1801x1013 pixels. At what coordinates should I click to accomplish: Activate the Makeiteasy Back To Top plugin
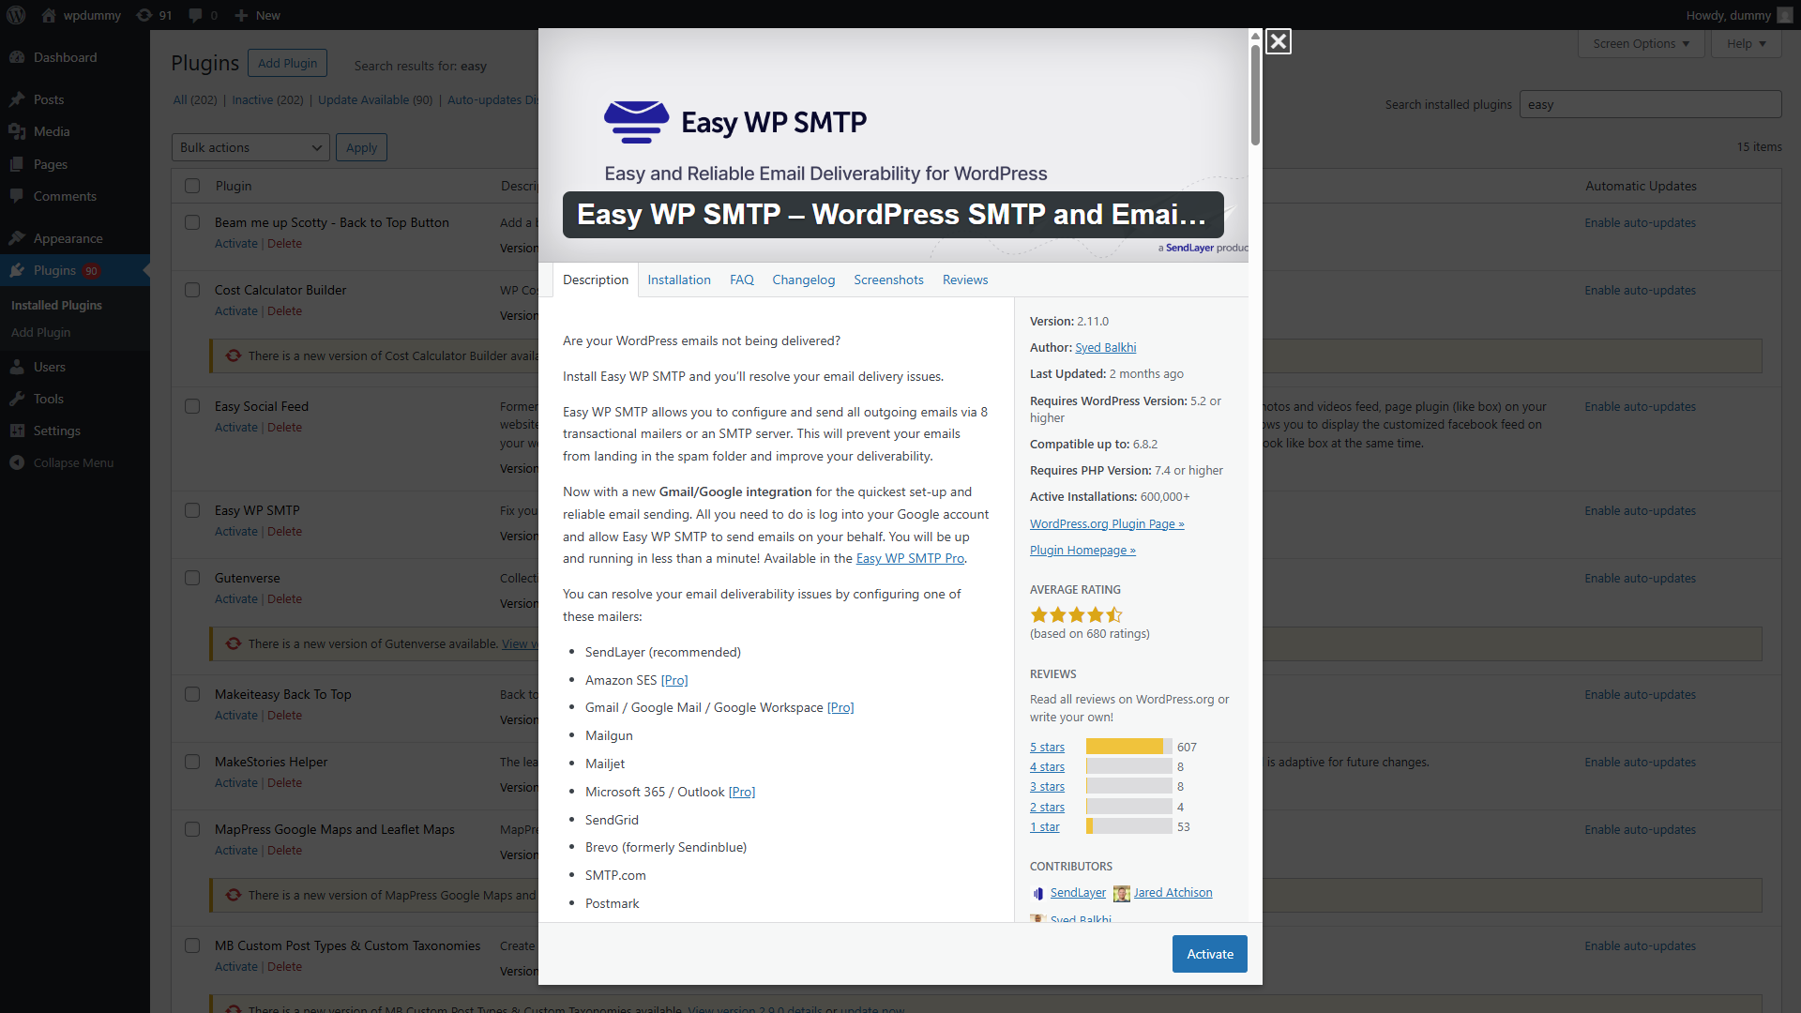[235, 715]
